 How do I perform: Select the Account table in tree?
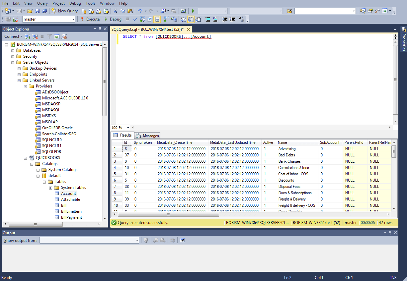(68, 194)
